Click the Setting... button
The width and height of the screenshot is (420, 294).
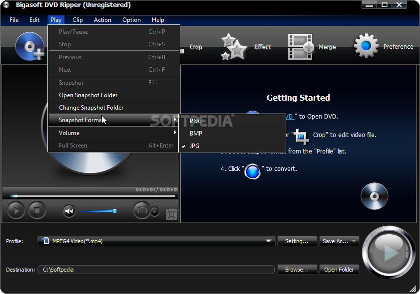(297, 241)
